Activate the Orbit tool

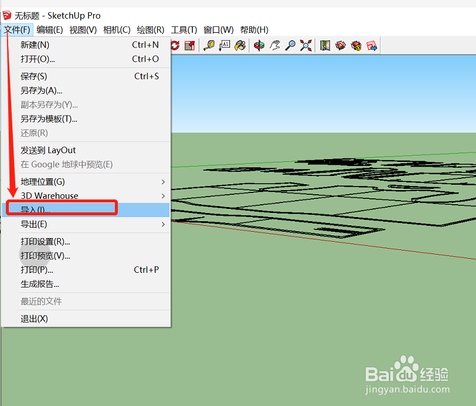pyautogui.click(x=259, y=46)
